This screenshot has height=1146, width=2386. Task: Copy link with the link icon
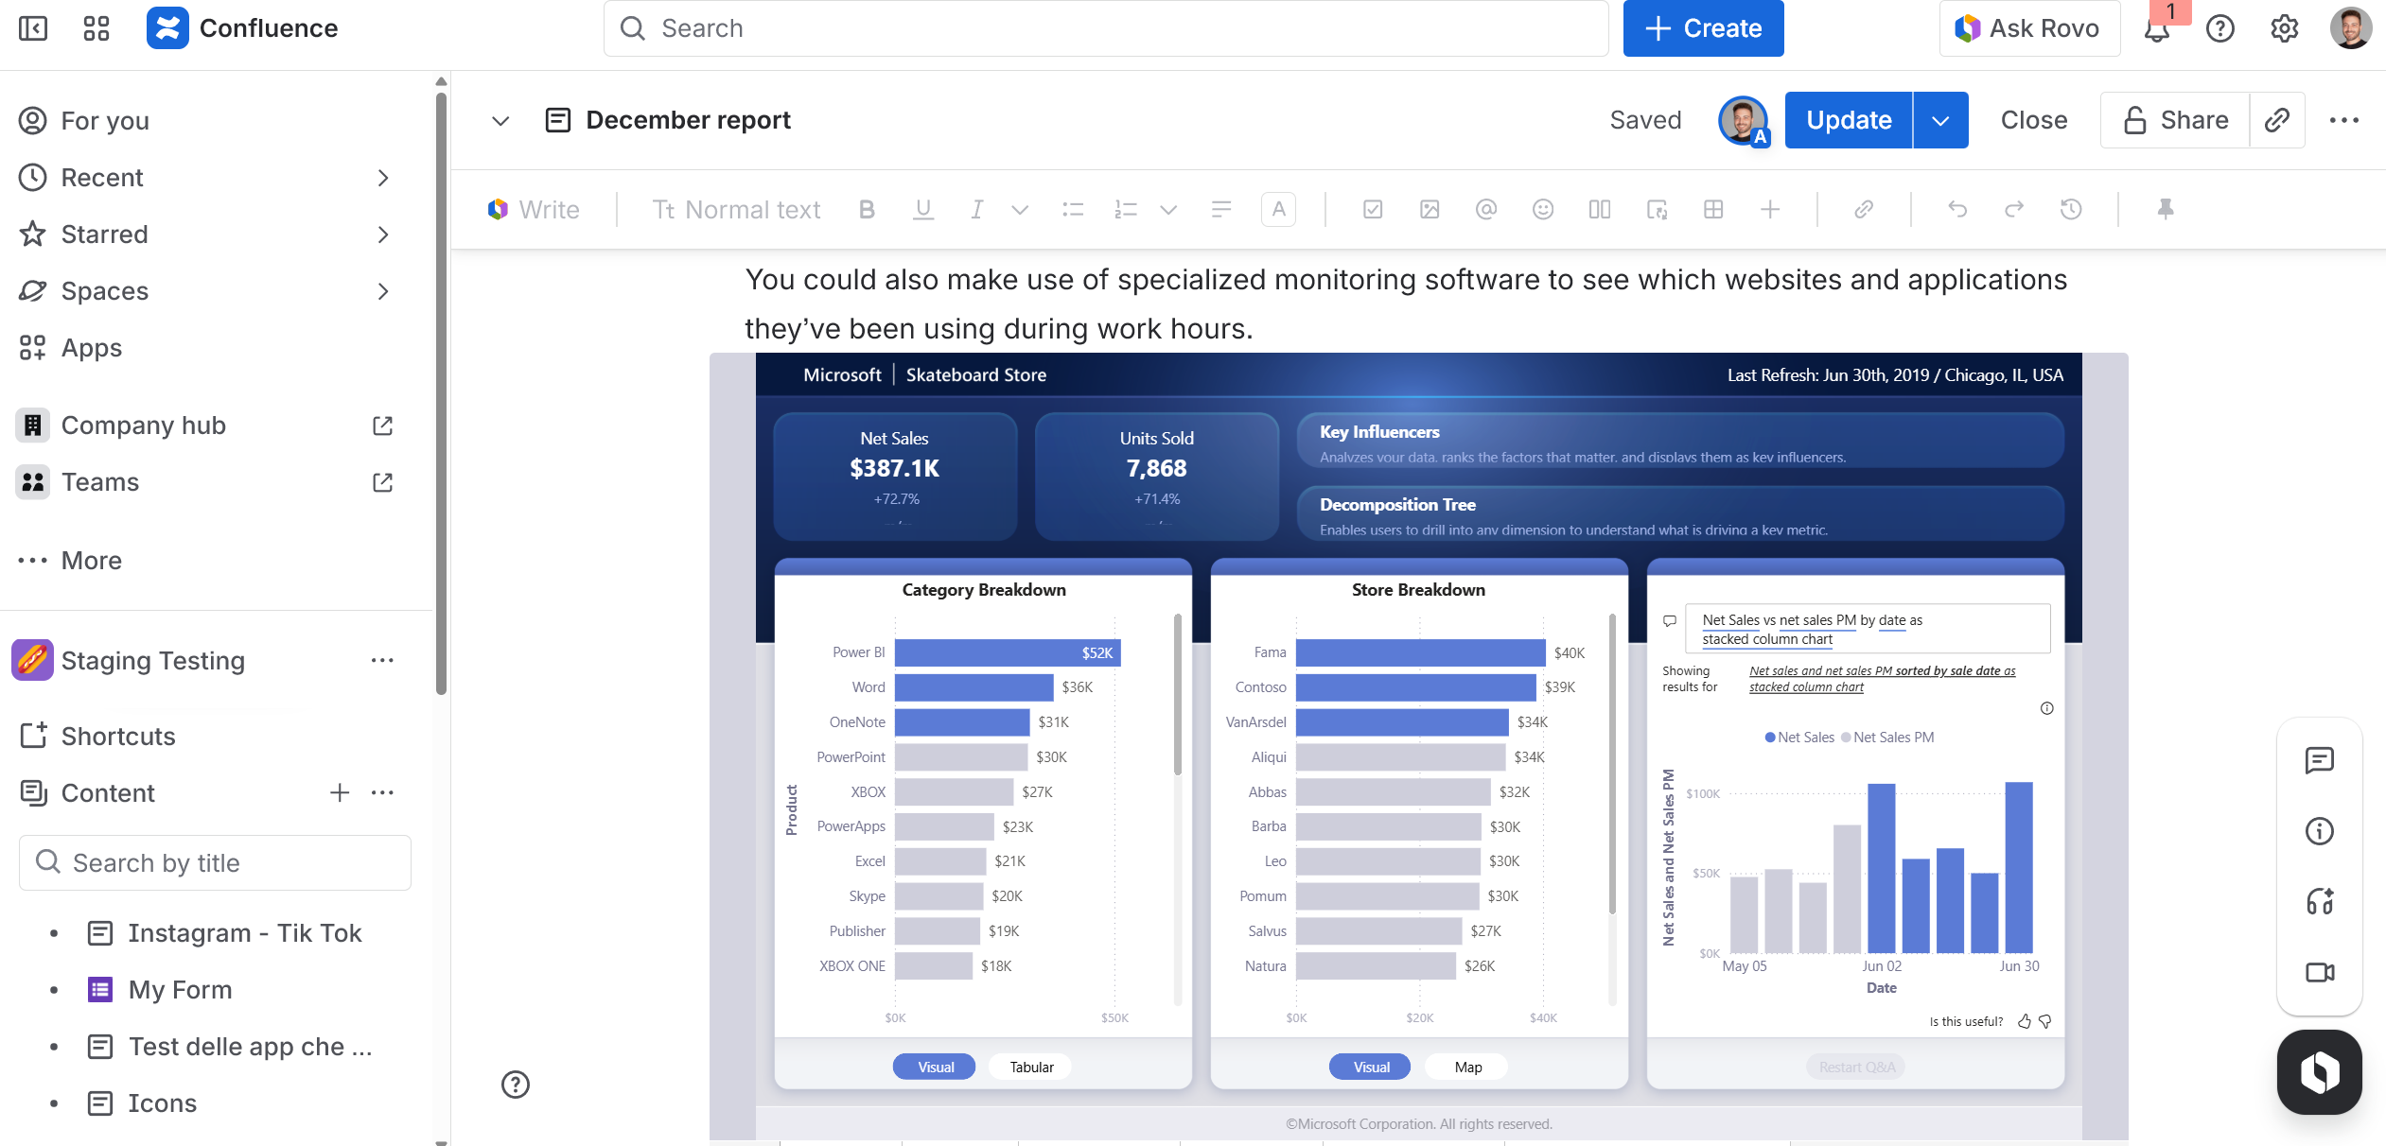pos(2276,120)
